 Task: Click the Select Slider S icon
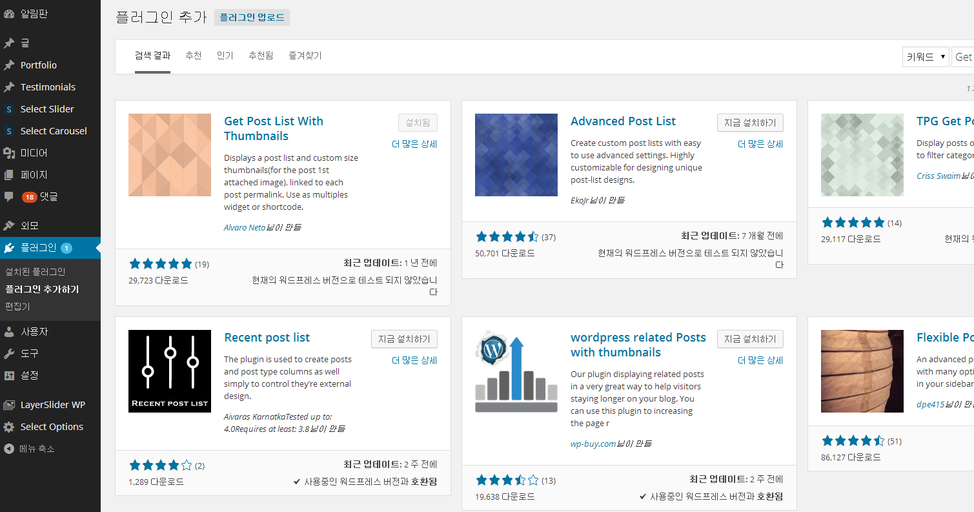click(9, 109)
